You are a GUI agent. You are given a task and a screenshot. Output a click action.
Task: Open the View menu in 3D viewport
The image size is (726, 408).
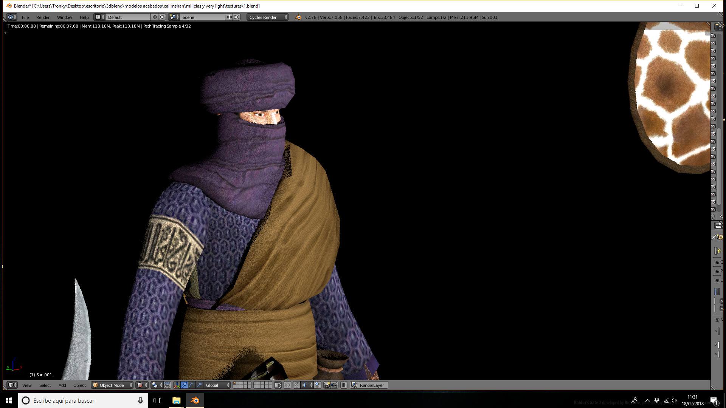coord(27,385)
